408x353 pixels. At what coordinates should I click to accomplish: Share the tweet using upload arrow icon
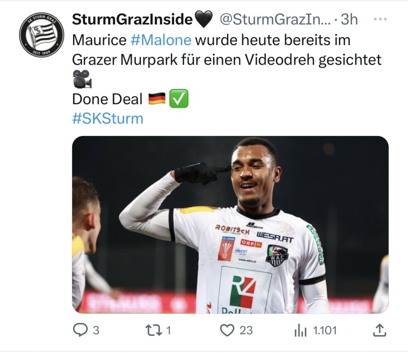379,330
